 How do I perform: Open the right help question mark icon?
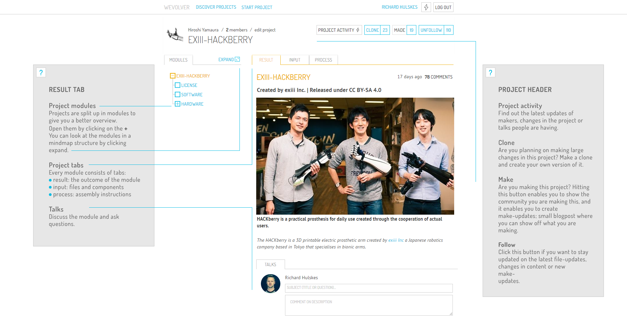point(490,73)
